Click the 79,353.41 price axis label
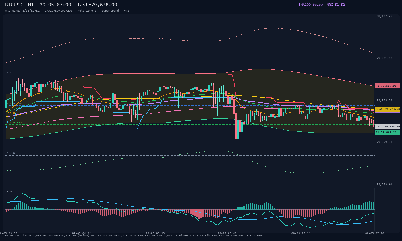Screen dimensions: 402x241 [384, 184]
